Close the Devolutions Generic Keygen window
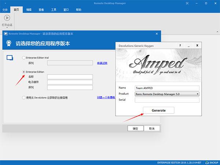Image resolution: width=220 pixels, height=165 pixels. [x=197, y=45]
